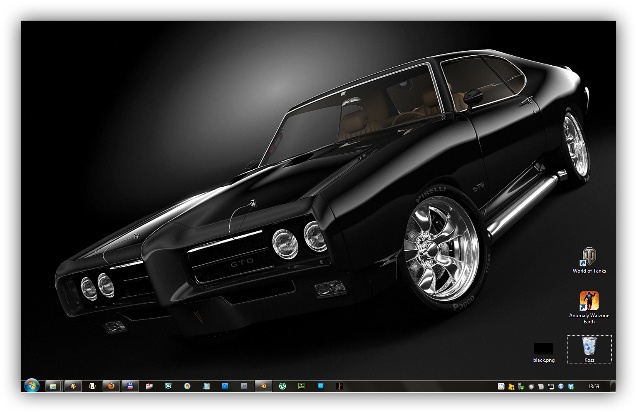The width and height of the screenshot is (637, 413).
Task: Open the Windows Start menu orb
Action: [32, 386]
